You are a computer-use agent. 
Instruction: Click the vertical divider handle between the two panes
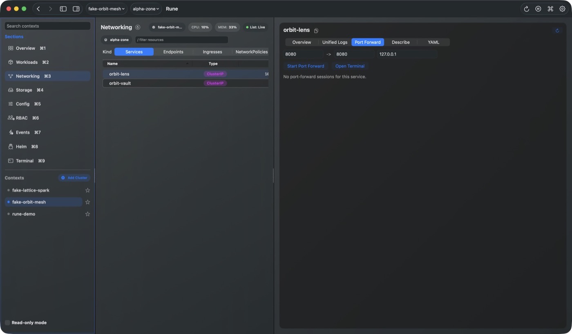pos(273,176)
